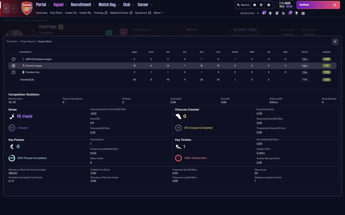Click the tackles won progress ring
Screen dimensions: 345x215
click(178, 158)
